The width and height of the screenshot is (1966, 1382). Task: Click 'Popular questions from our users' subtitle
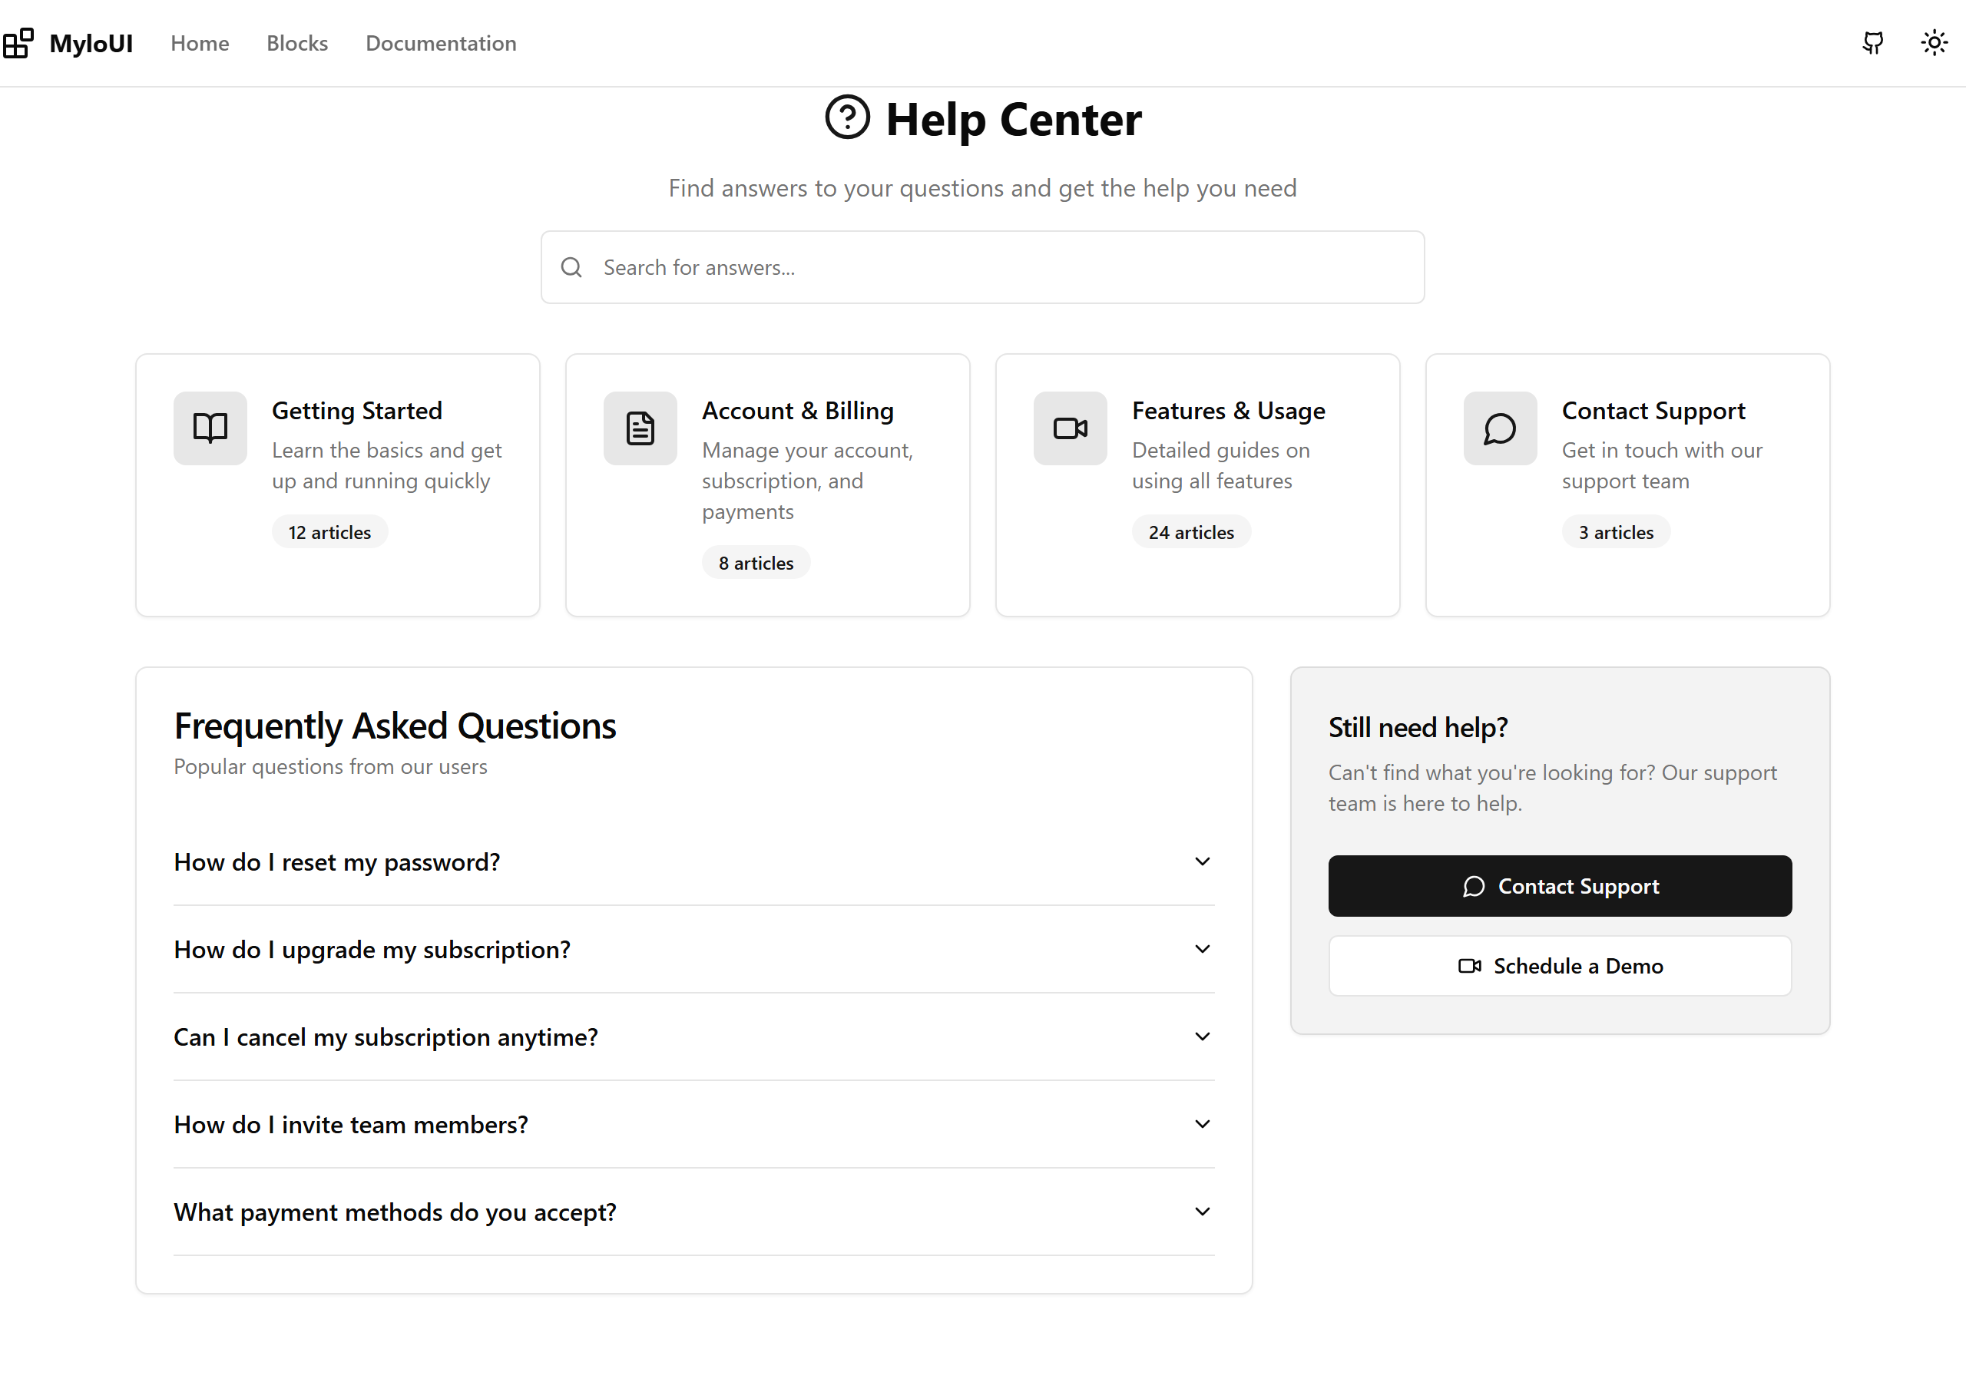click(330, 767)
